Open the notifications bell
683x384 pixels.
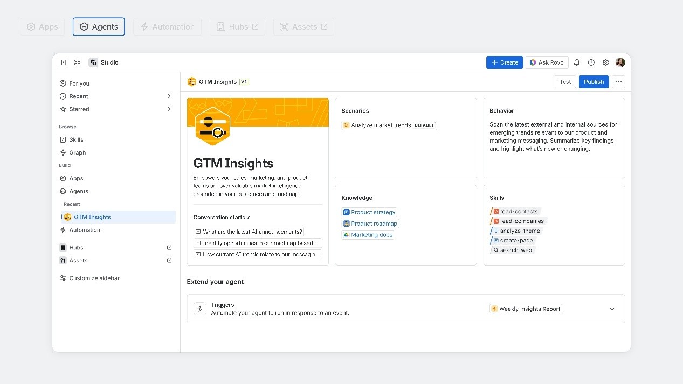[x=576, y=62]
